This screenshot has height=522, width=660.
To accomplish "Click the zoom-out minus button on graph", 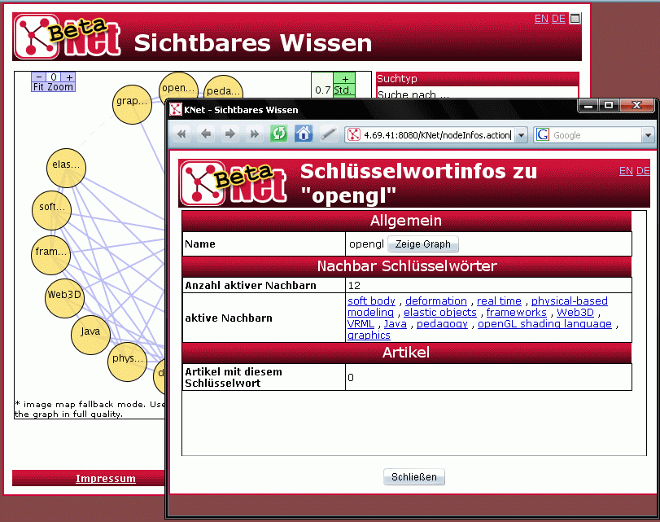I will pyautogui.click(x=39, y=78).
